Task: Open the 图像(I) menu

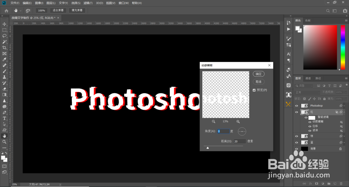Action: 39,3
